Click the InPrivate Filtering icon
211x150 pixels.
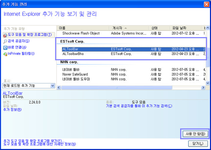5,54
